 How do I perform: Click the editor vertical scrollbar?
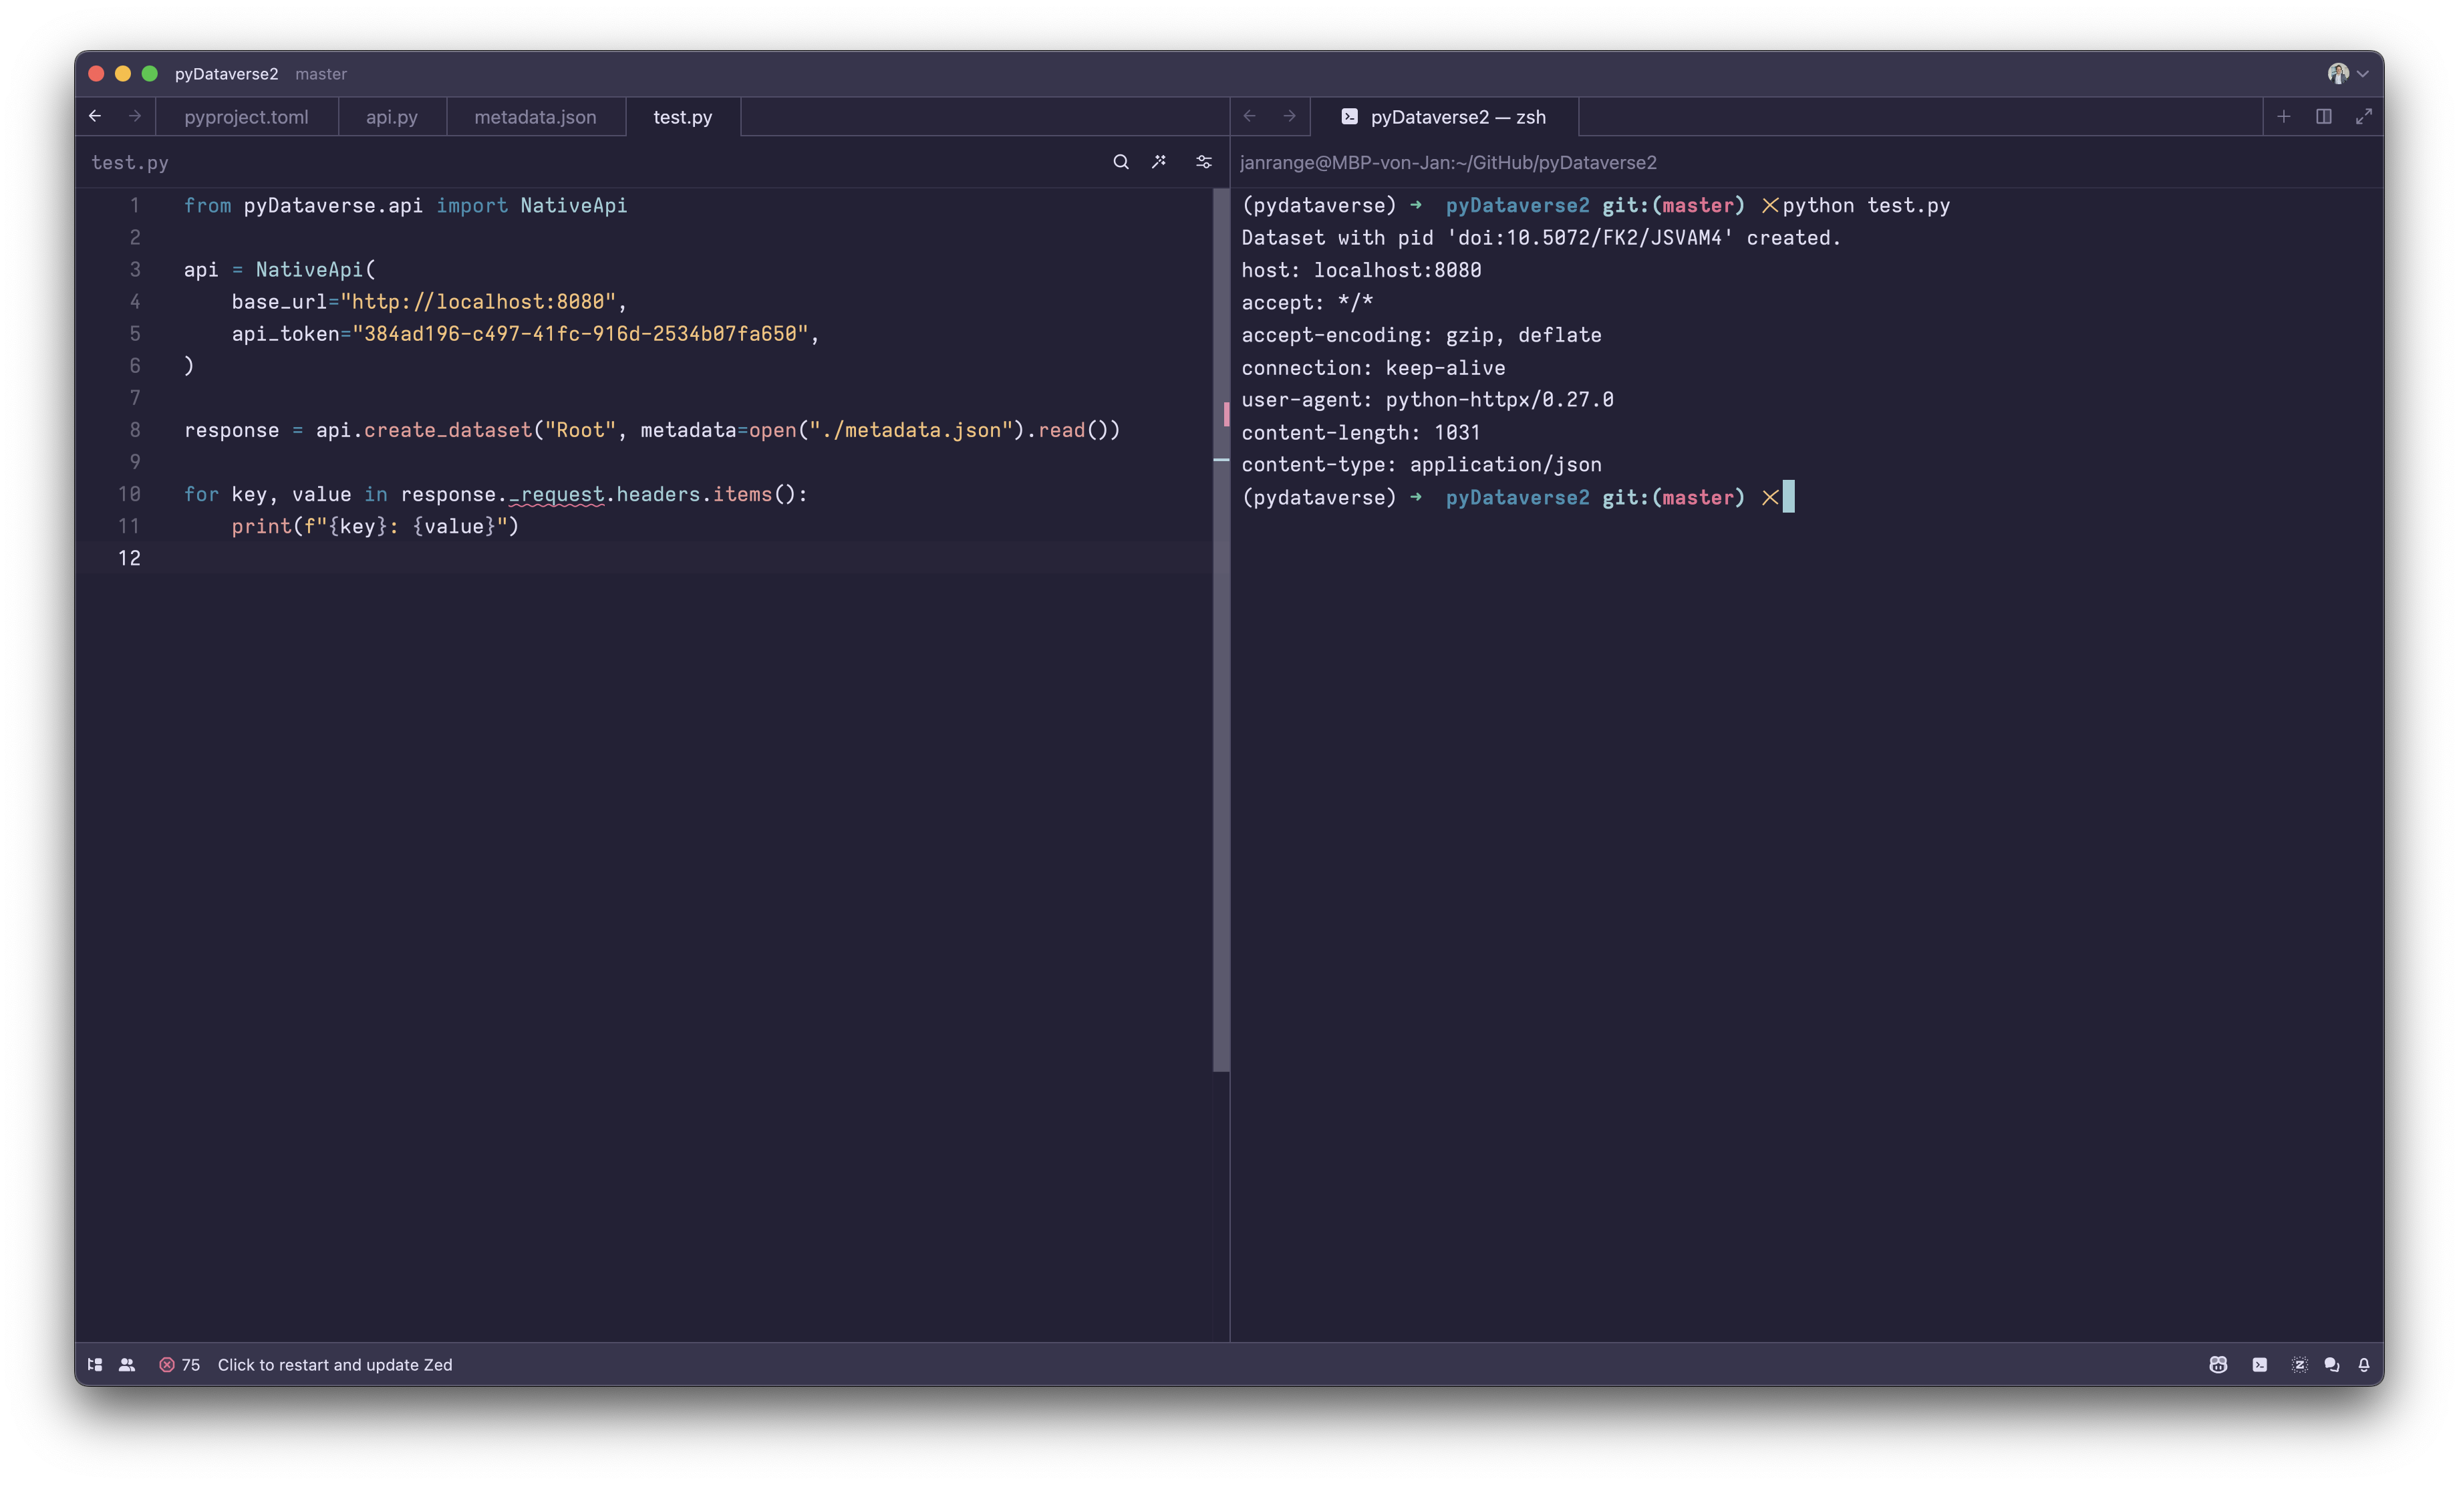(x=1221, y=698)
